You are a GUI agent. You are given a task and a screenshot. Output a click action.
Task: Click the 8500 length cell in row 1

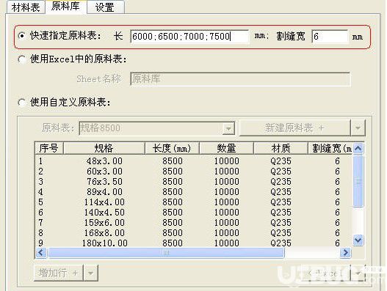[173, 161]
